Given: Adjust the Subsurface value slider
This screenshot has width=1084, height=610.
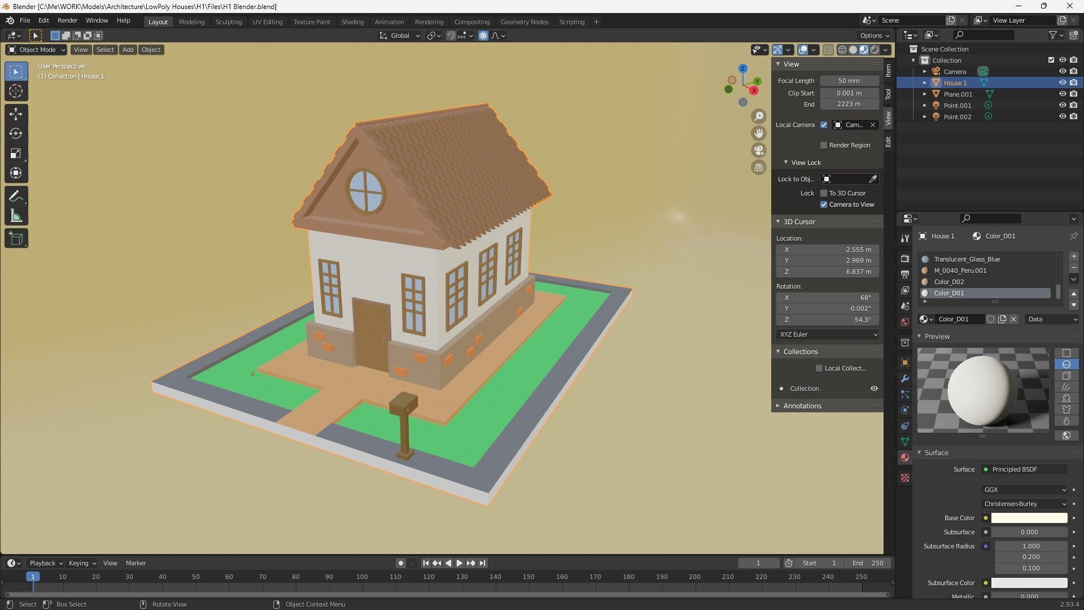Looking at the screenshot, I should (x=1029, y=532).
